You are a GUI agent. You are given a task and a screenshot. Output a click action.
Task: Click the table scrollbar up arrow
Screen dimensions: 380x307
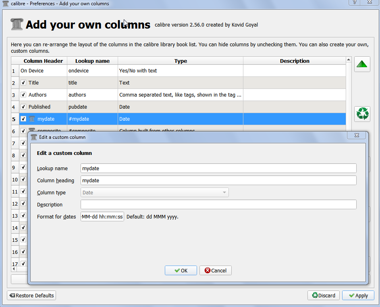coord(349,60)
